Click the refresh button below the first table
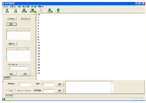The height and width of the screenshot is (103, 146). pos(12,44)
